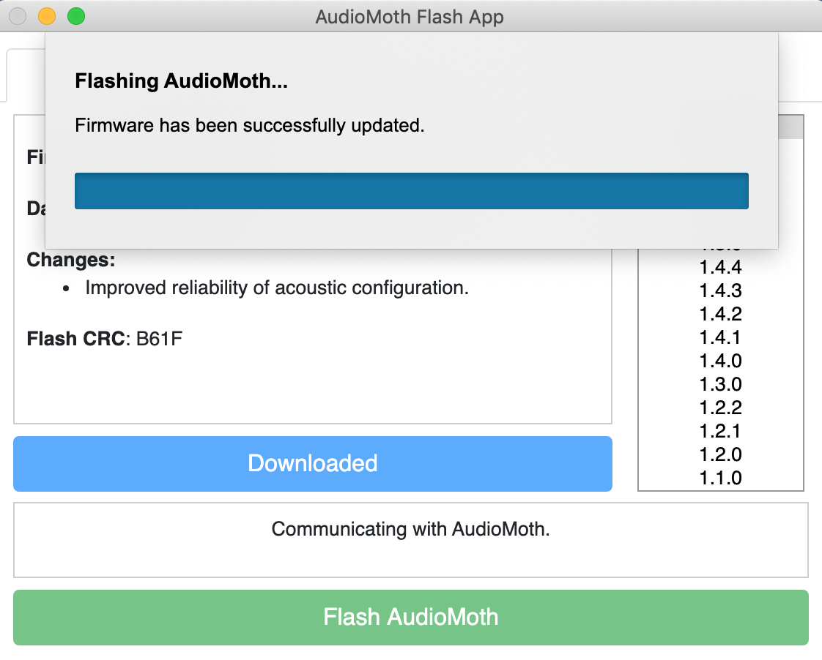Choose version 1.2.0 in the version list
The height and width of the screenshot is (660, 822).
point(719,454)
